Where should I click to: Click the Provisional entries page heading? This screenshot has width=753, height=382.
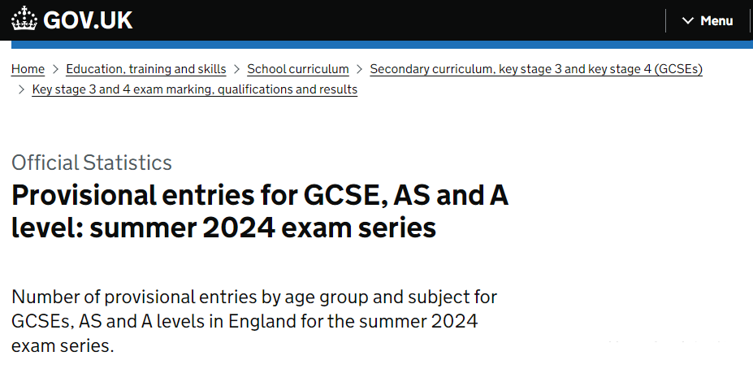tap(260, 211)
